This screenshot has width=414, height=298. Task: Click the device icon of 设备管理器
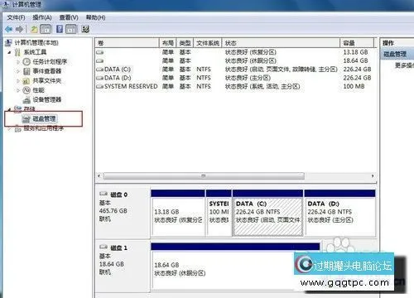point(26,99)
